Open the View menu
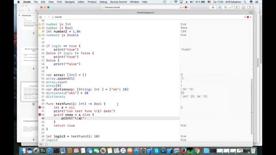Screen dimensions: 276x155 (x=51, y=2)
